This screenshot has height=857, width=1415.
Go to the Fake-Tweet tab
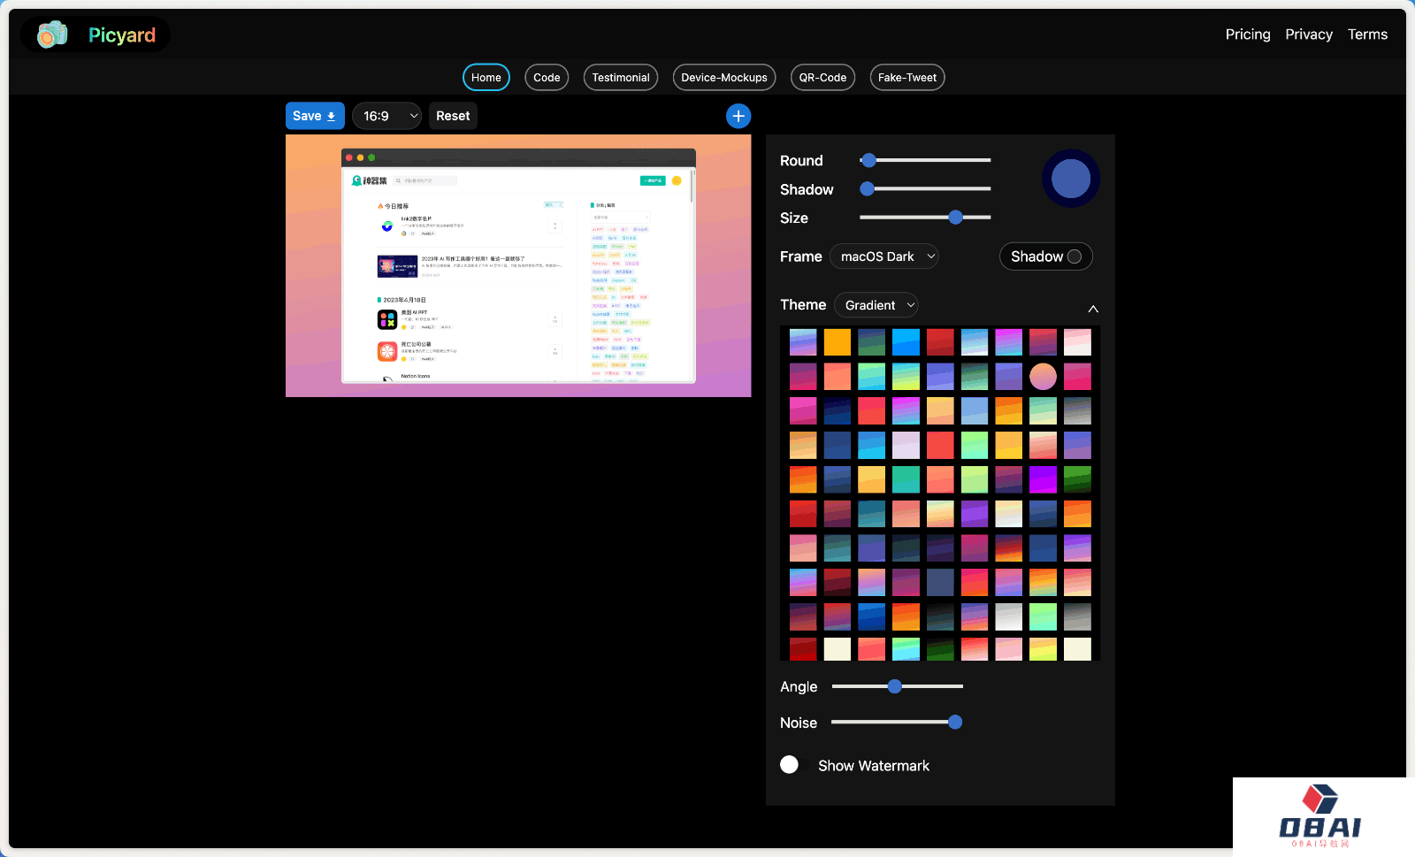coord(906,78)
